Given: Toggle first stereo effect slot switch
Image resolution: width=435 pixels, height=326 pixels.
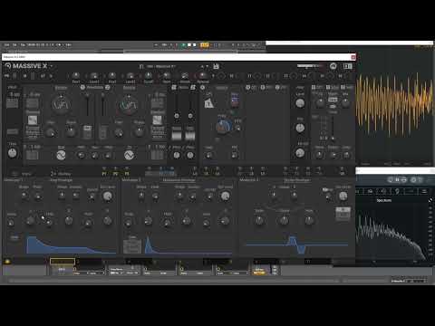Looking at the screenshot, I should tap(314, 87).
